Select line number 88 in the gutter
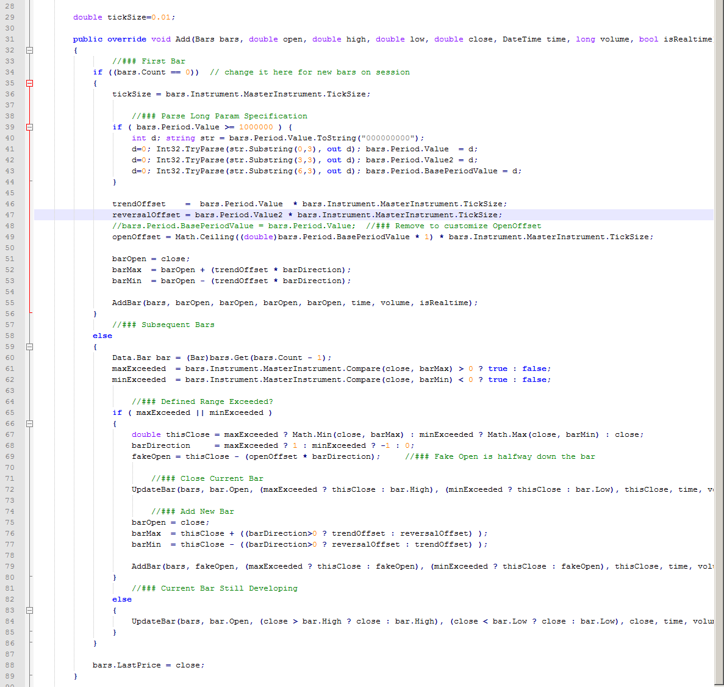 pyautogui.click(x=10, y=665)
